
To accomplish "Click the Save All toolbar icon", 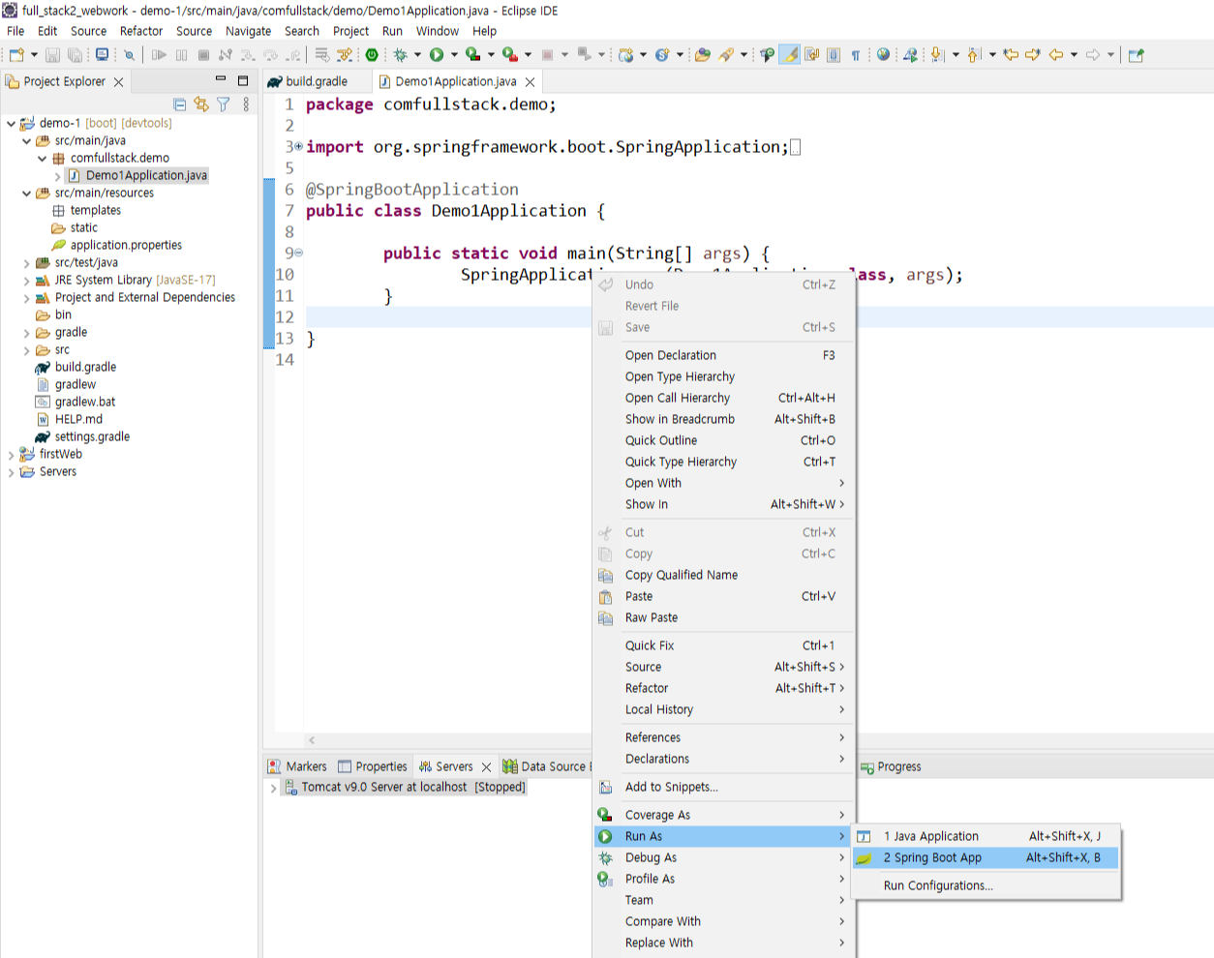I will 75,55.
